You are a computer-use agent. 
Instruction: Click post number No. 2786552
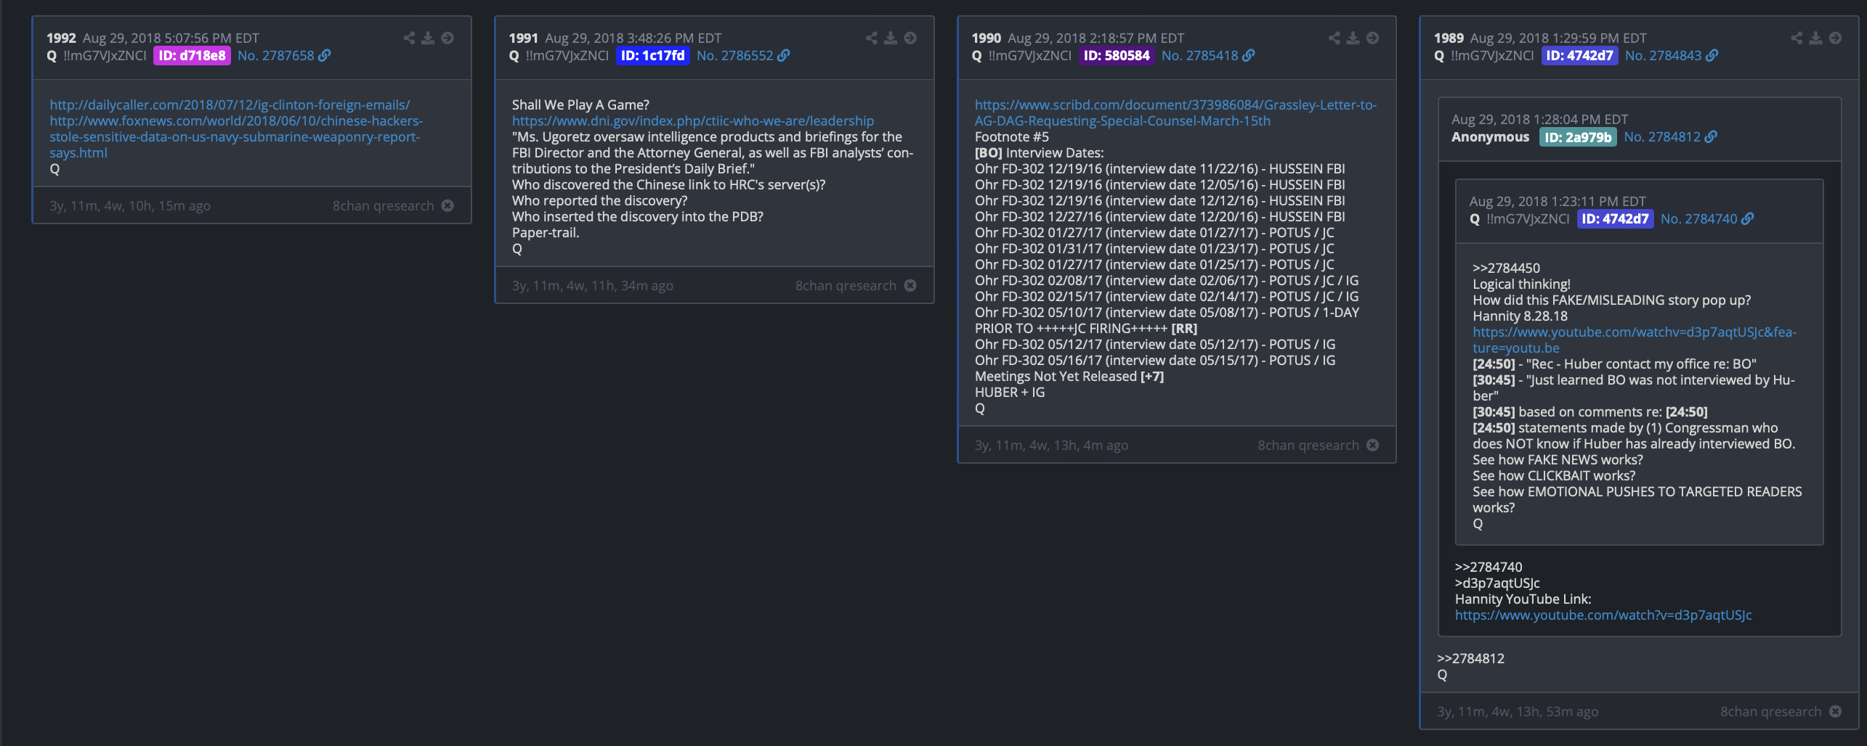click(734, 55)
